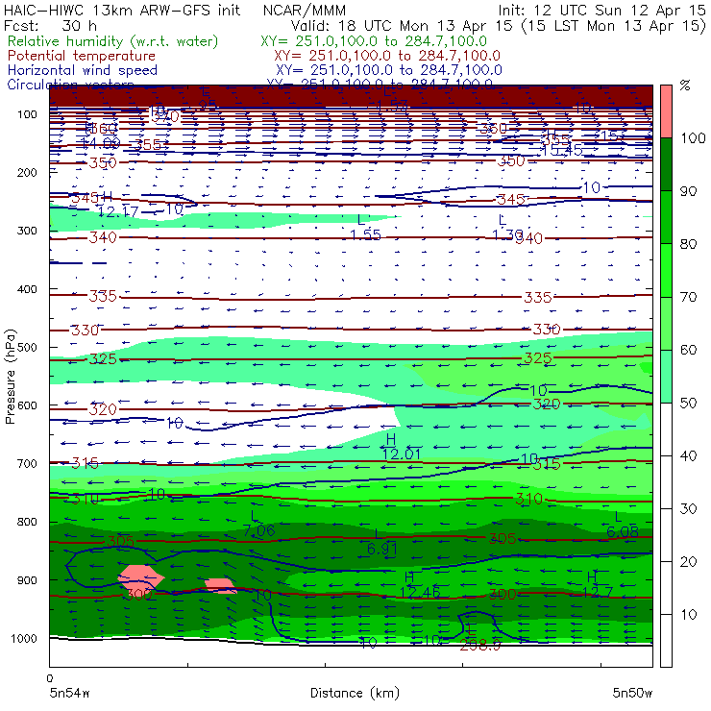711x711 pixels.
Task: Click the '5n50w' end coordinate label
Action: [632, 693]
